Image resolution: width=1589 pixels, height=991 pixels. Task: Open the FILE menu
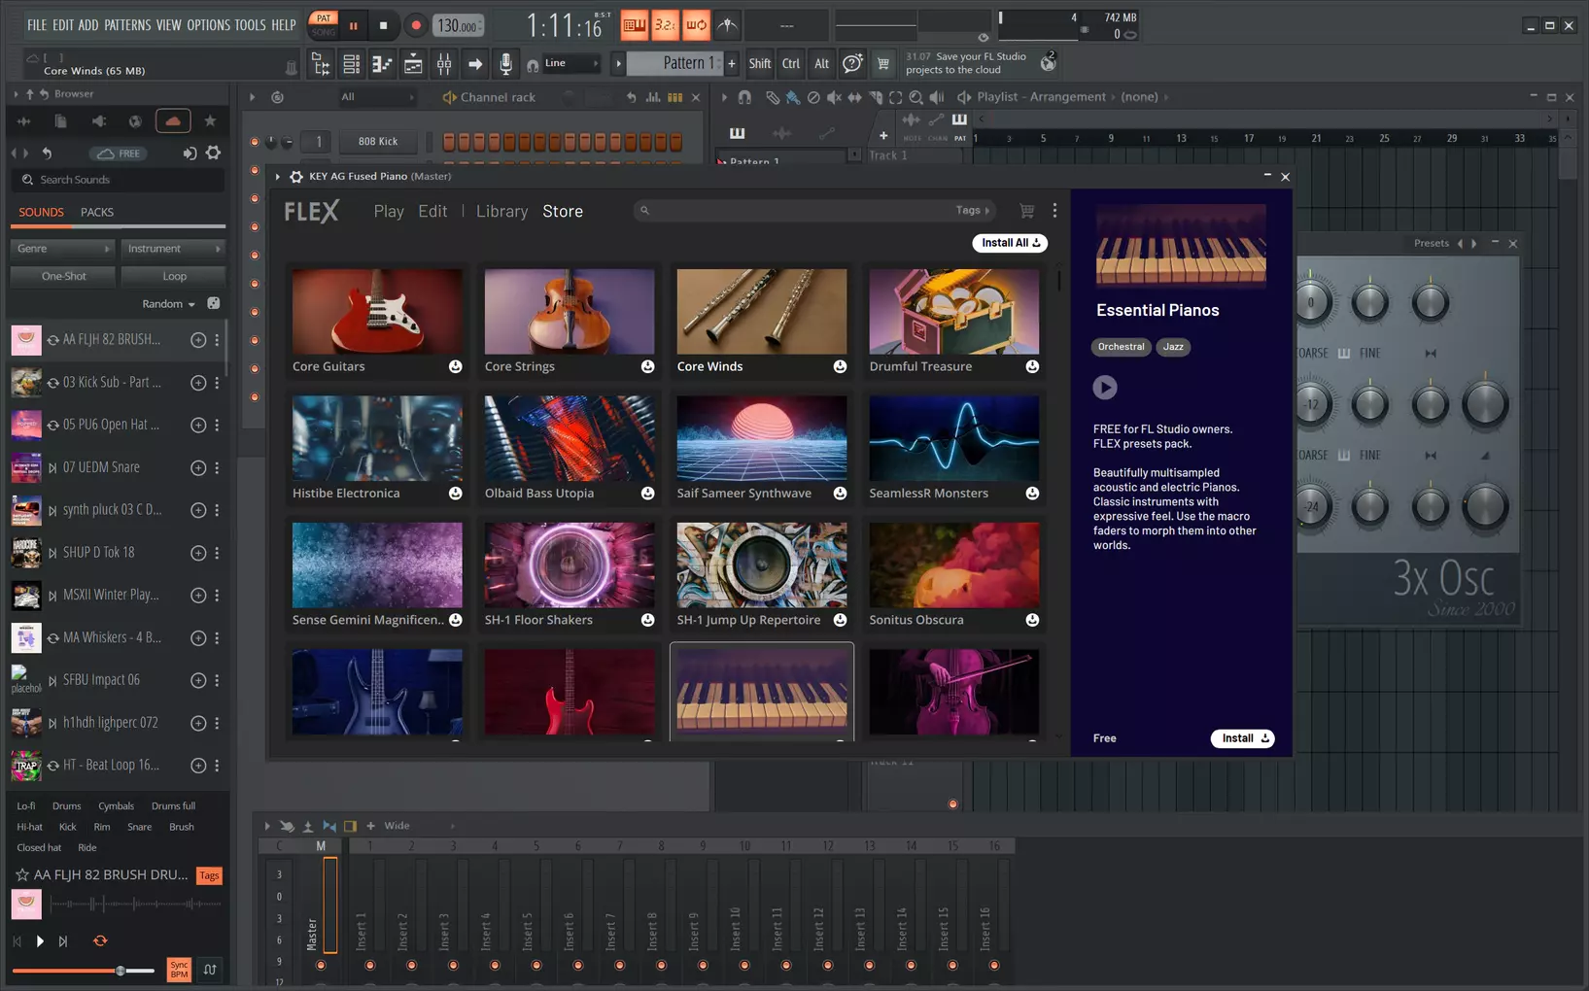(x=37, y=25)
